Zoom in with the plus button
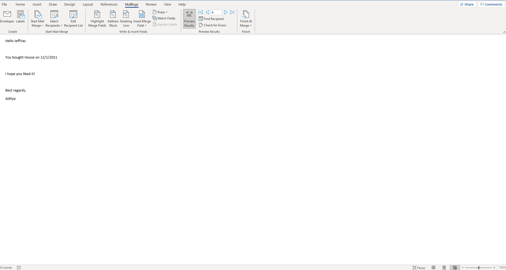 click(x=494, y=268)
